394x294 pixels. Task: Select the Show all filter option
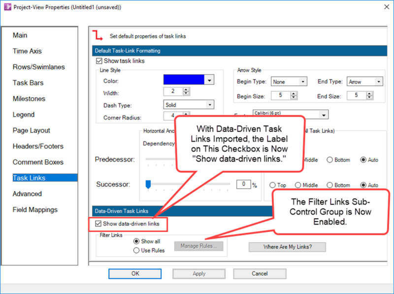pos(136,241)
